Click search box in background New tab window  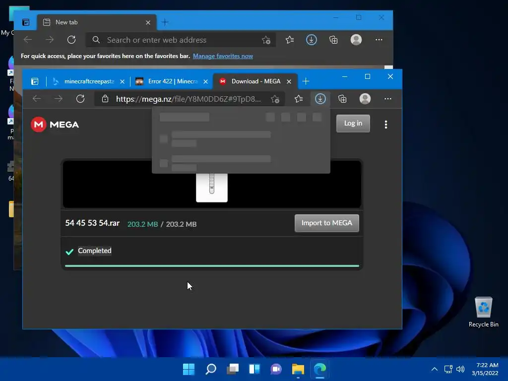181,40
